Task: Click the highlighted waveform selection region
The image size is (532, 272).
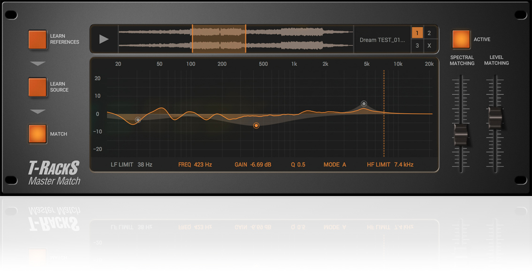Action: pyautogui.click(x=219, y=38)
